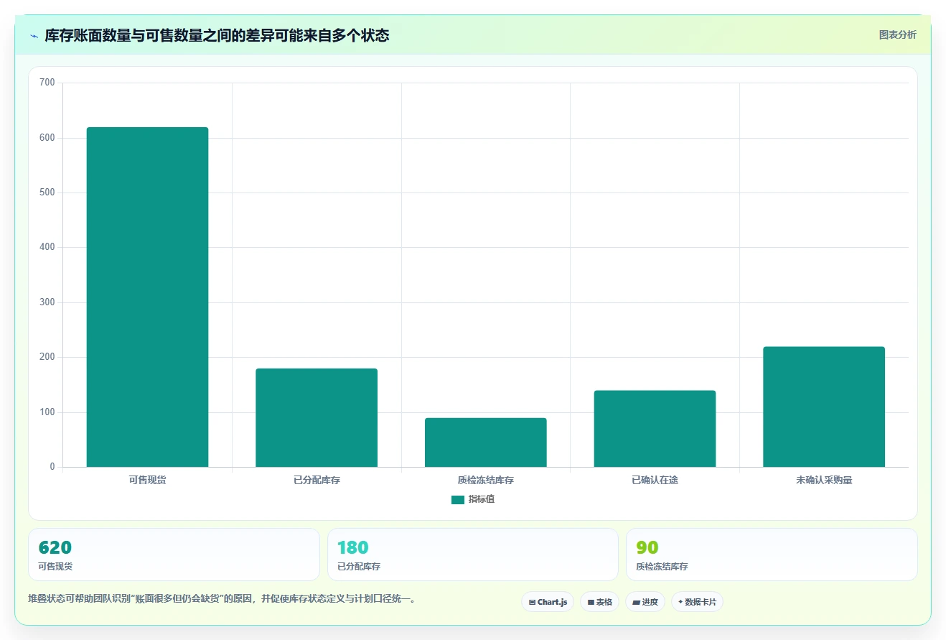946x640 pixels.
Task: Click the chart title 库存账面数量与可售数量
Action: [217, 35]
